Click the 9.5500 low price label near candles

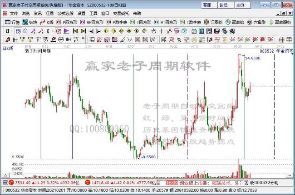pyautogui.click(x=149, y=157)
